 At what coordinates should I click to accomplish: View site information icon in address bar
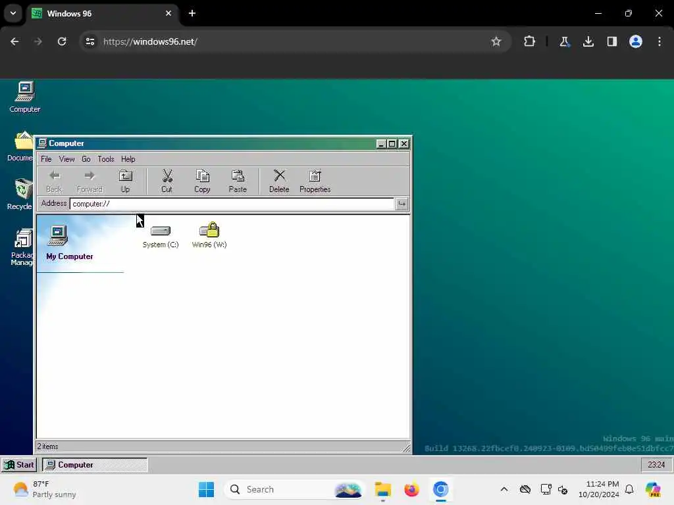(x=90, y=41)
